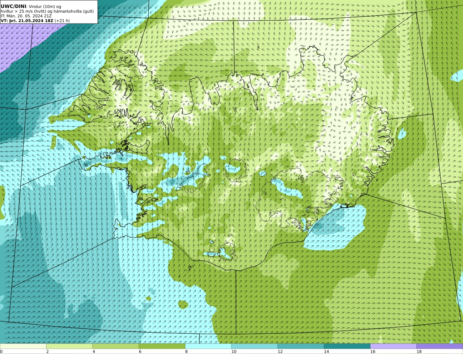Click the 8–10 m/s light cyan legend swatch
The width and height of the screenshot is (463, 354).
pyautogui.click(x=208, y=346)
